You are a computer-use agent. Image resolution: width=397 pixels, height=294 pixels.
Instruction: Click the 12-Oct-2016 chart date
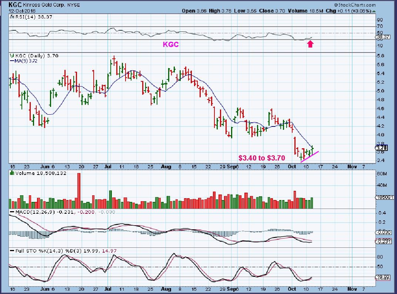[22, 11]
